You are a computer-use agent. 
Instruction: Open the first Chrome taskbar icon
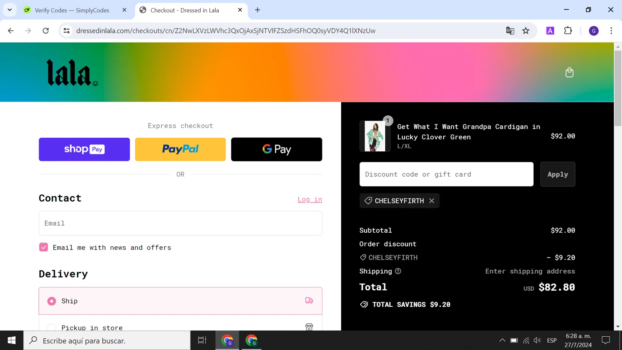(x=227, y=340)
